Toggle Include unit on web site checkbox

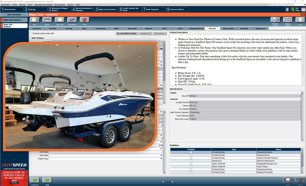[x=32, y=33]
